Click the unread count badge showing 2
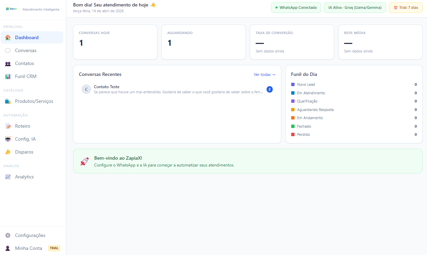Image resolution: width=427 pixels, height=255 pixels. [x=269, y=90]
